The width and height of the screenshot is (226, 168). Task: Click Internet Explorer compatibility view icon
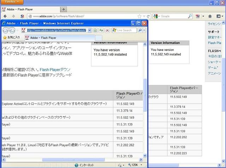coord(95,30)
